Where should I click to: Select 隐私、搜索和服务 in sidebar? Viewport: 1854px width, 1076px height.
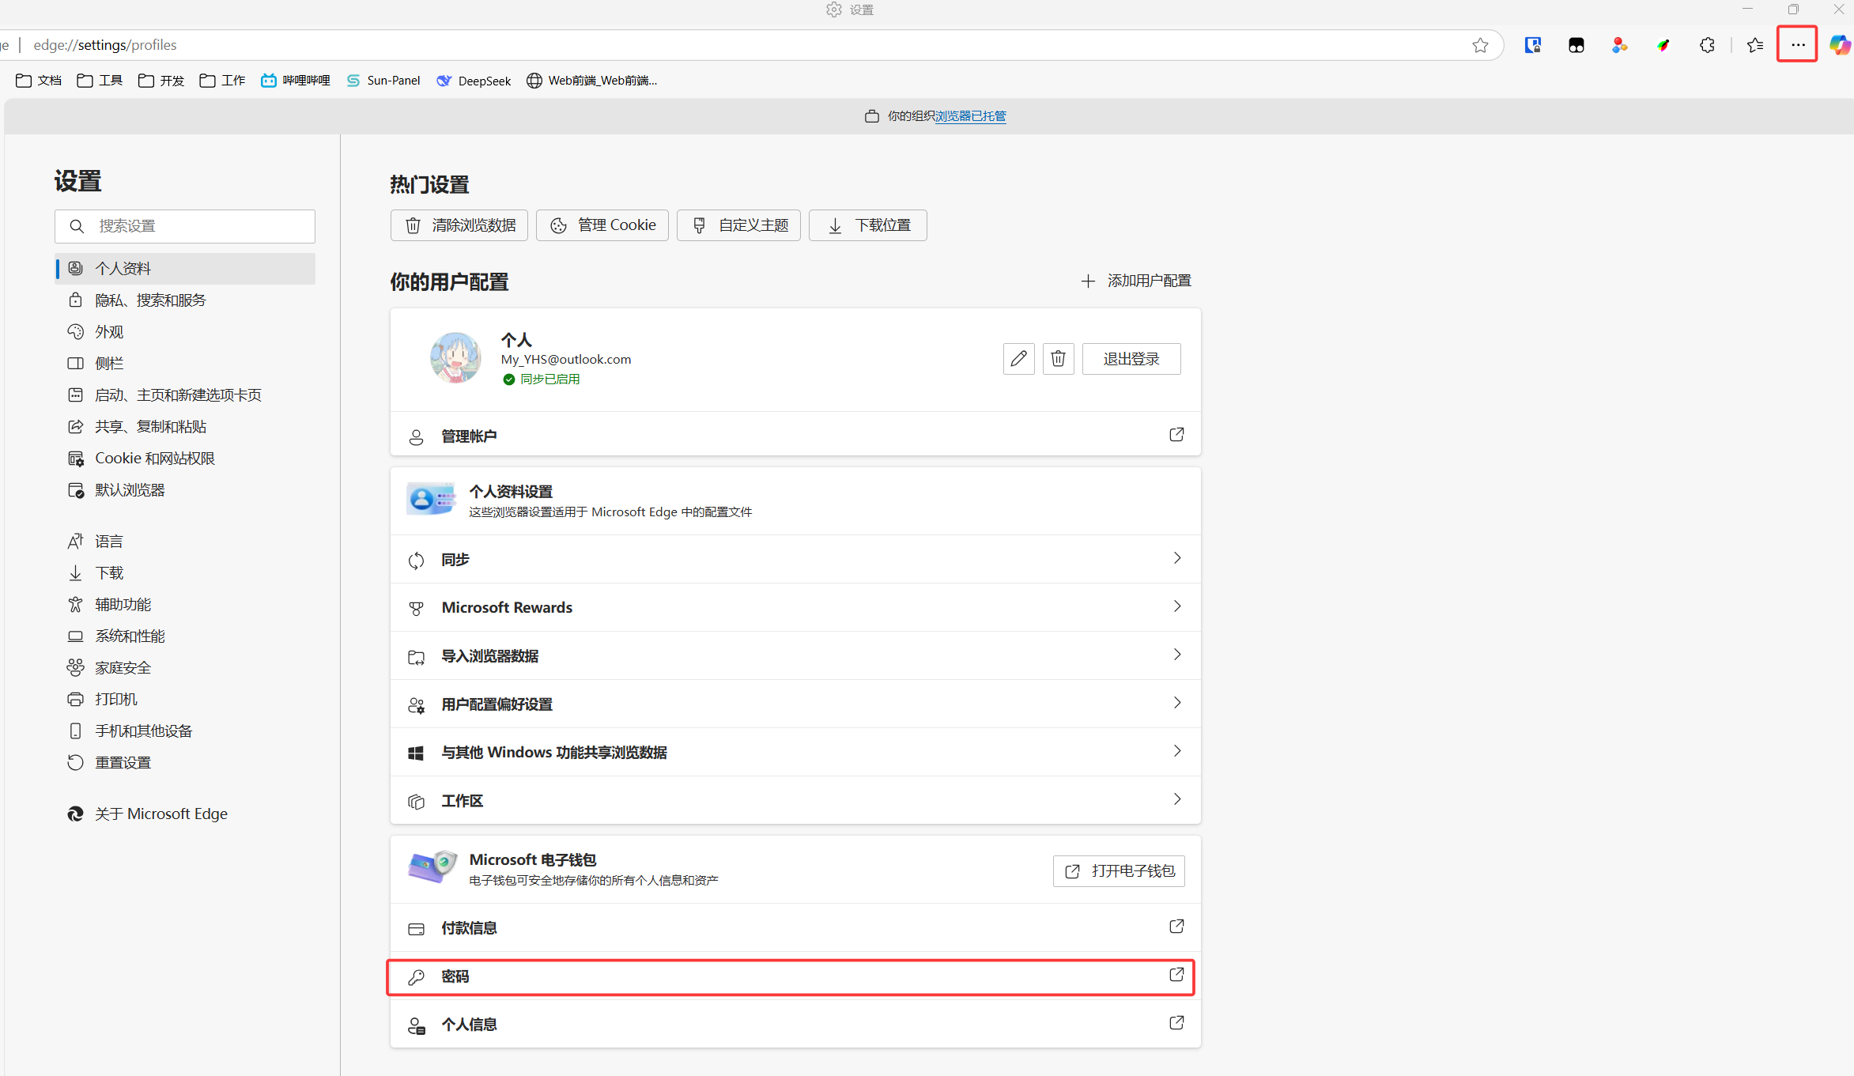(x=150, y=300)
